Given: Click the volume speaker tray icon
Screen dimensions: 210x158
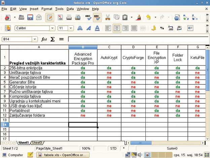Looking at the screenshot, I should [140, 155].
